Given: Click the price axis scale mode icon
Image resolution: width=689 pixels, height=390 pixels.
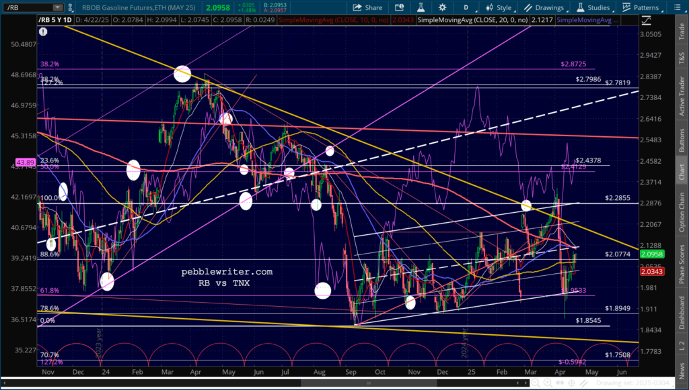Looking at the screenshot, I should [x=647, y=20].
